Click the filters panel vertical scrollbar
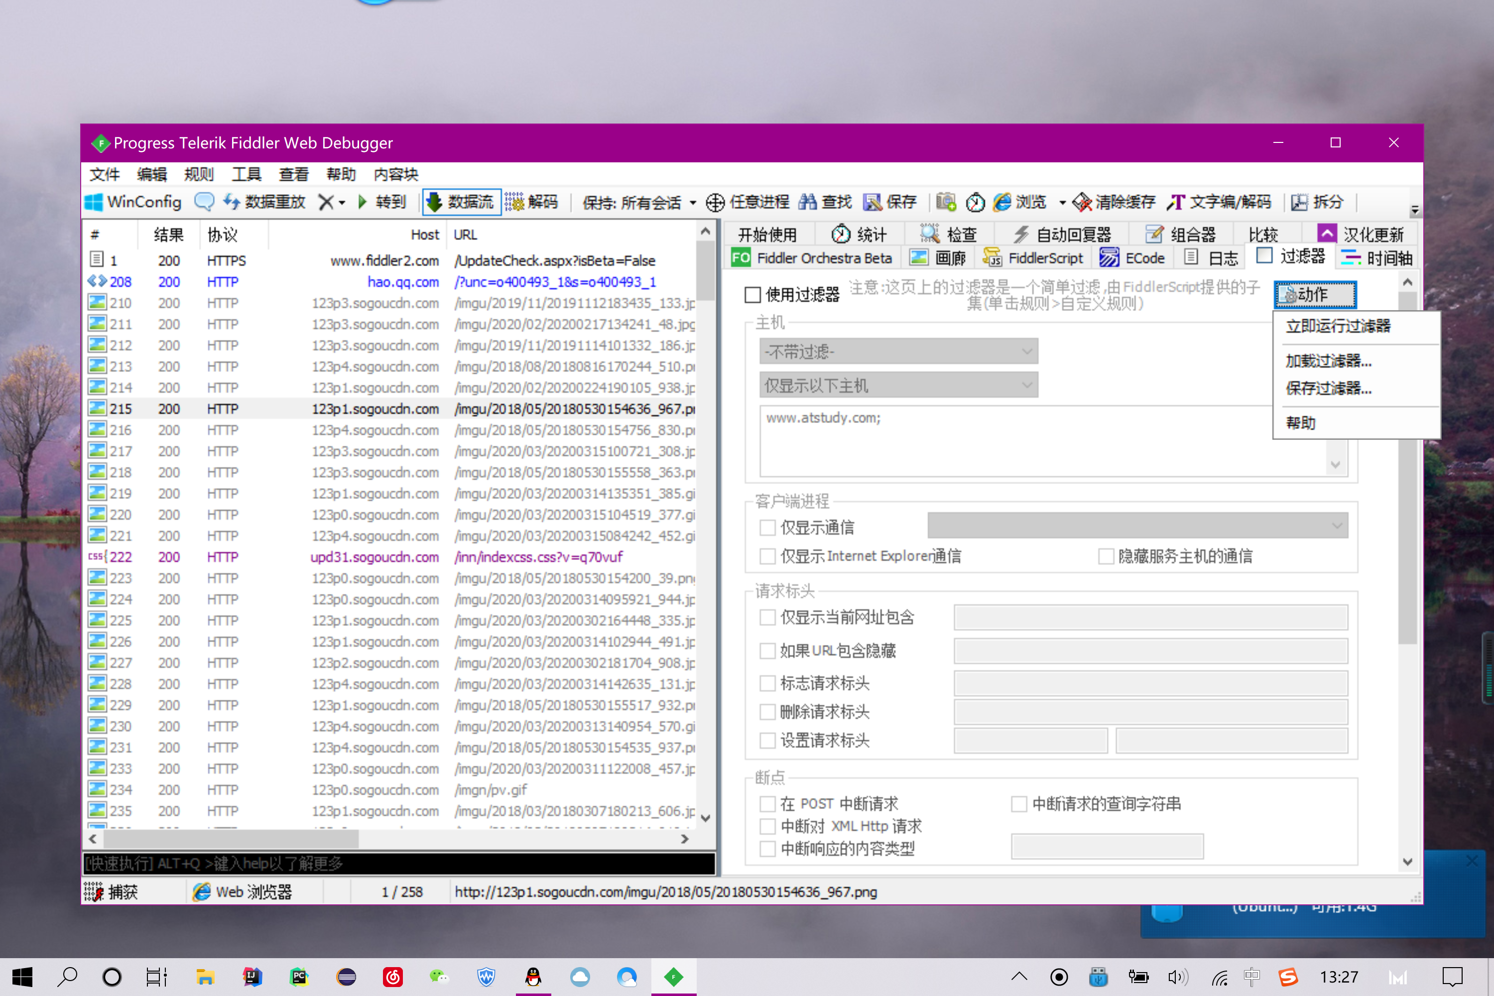 click(x=1408, y=468)
